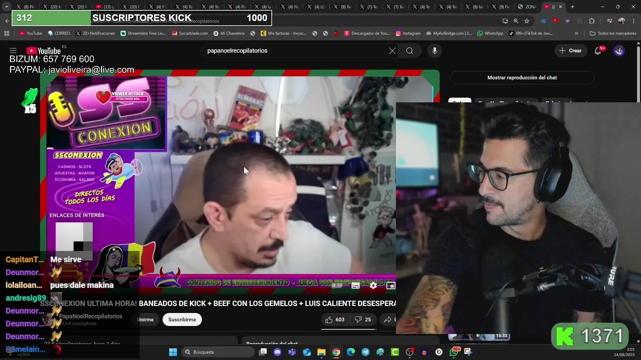This screenshot has height=360, width=641.
Task: Go back with the browser arrow
Action: (x=7, y=21)
